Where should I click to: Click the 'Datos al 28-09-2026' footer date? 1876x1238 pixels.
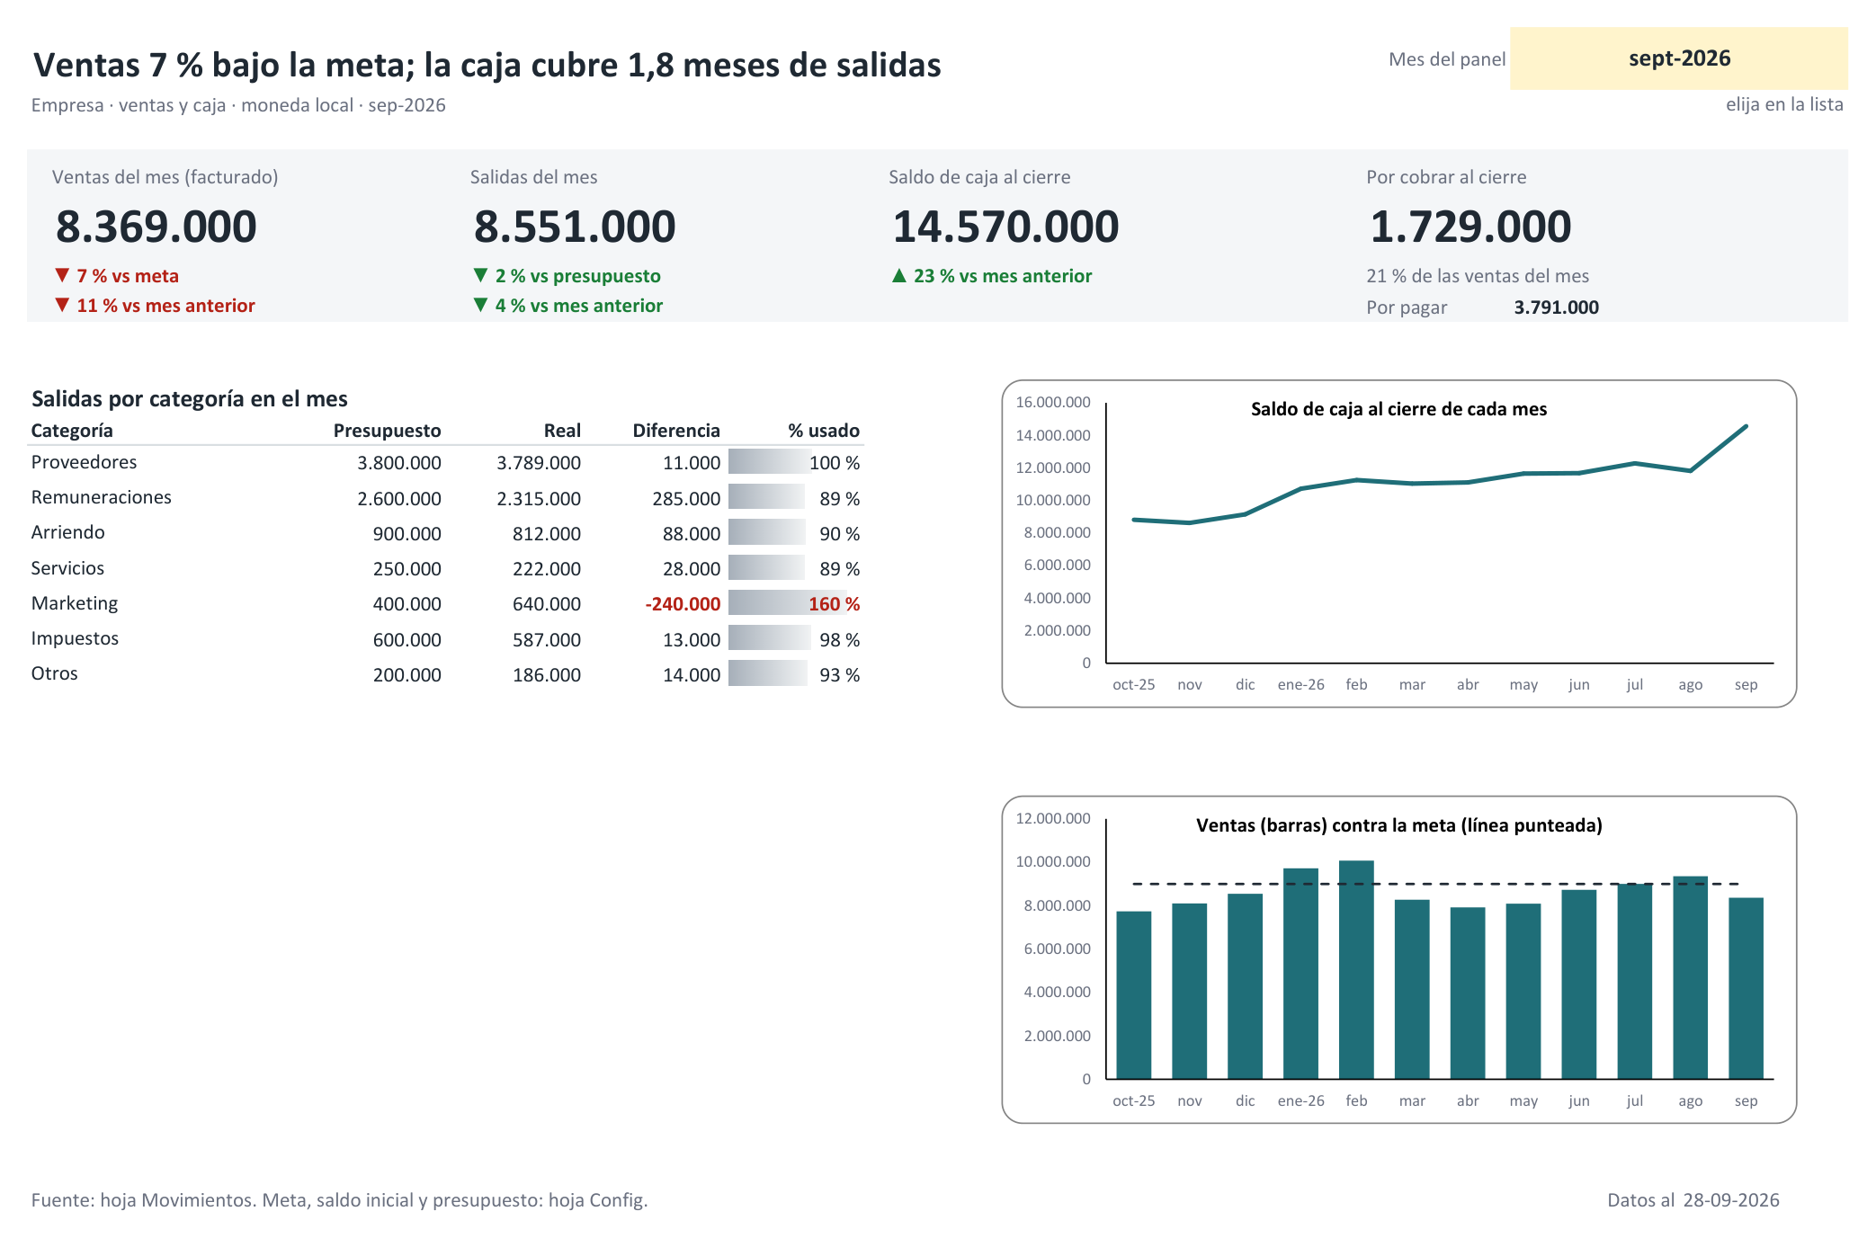click(x=1693, y=1200)
